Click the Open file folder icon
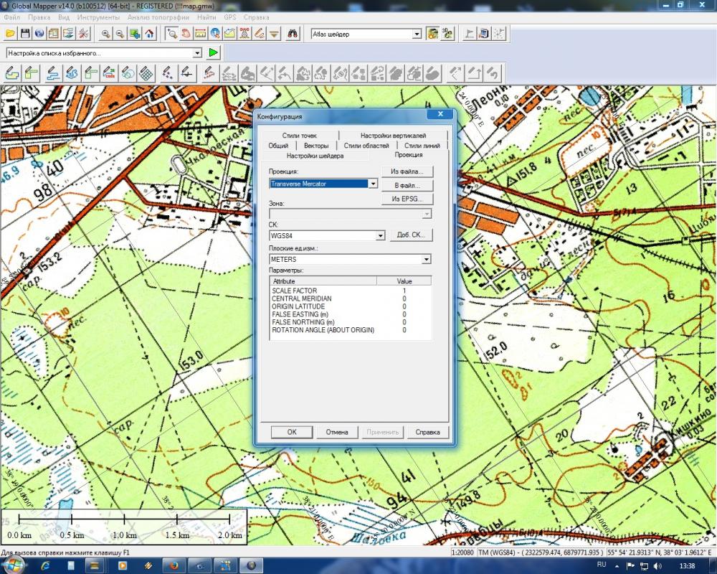Image resolution: width=717 pixels, height=574 pixels. tap(11, 34)
